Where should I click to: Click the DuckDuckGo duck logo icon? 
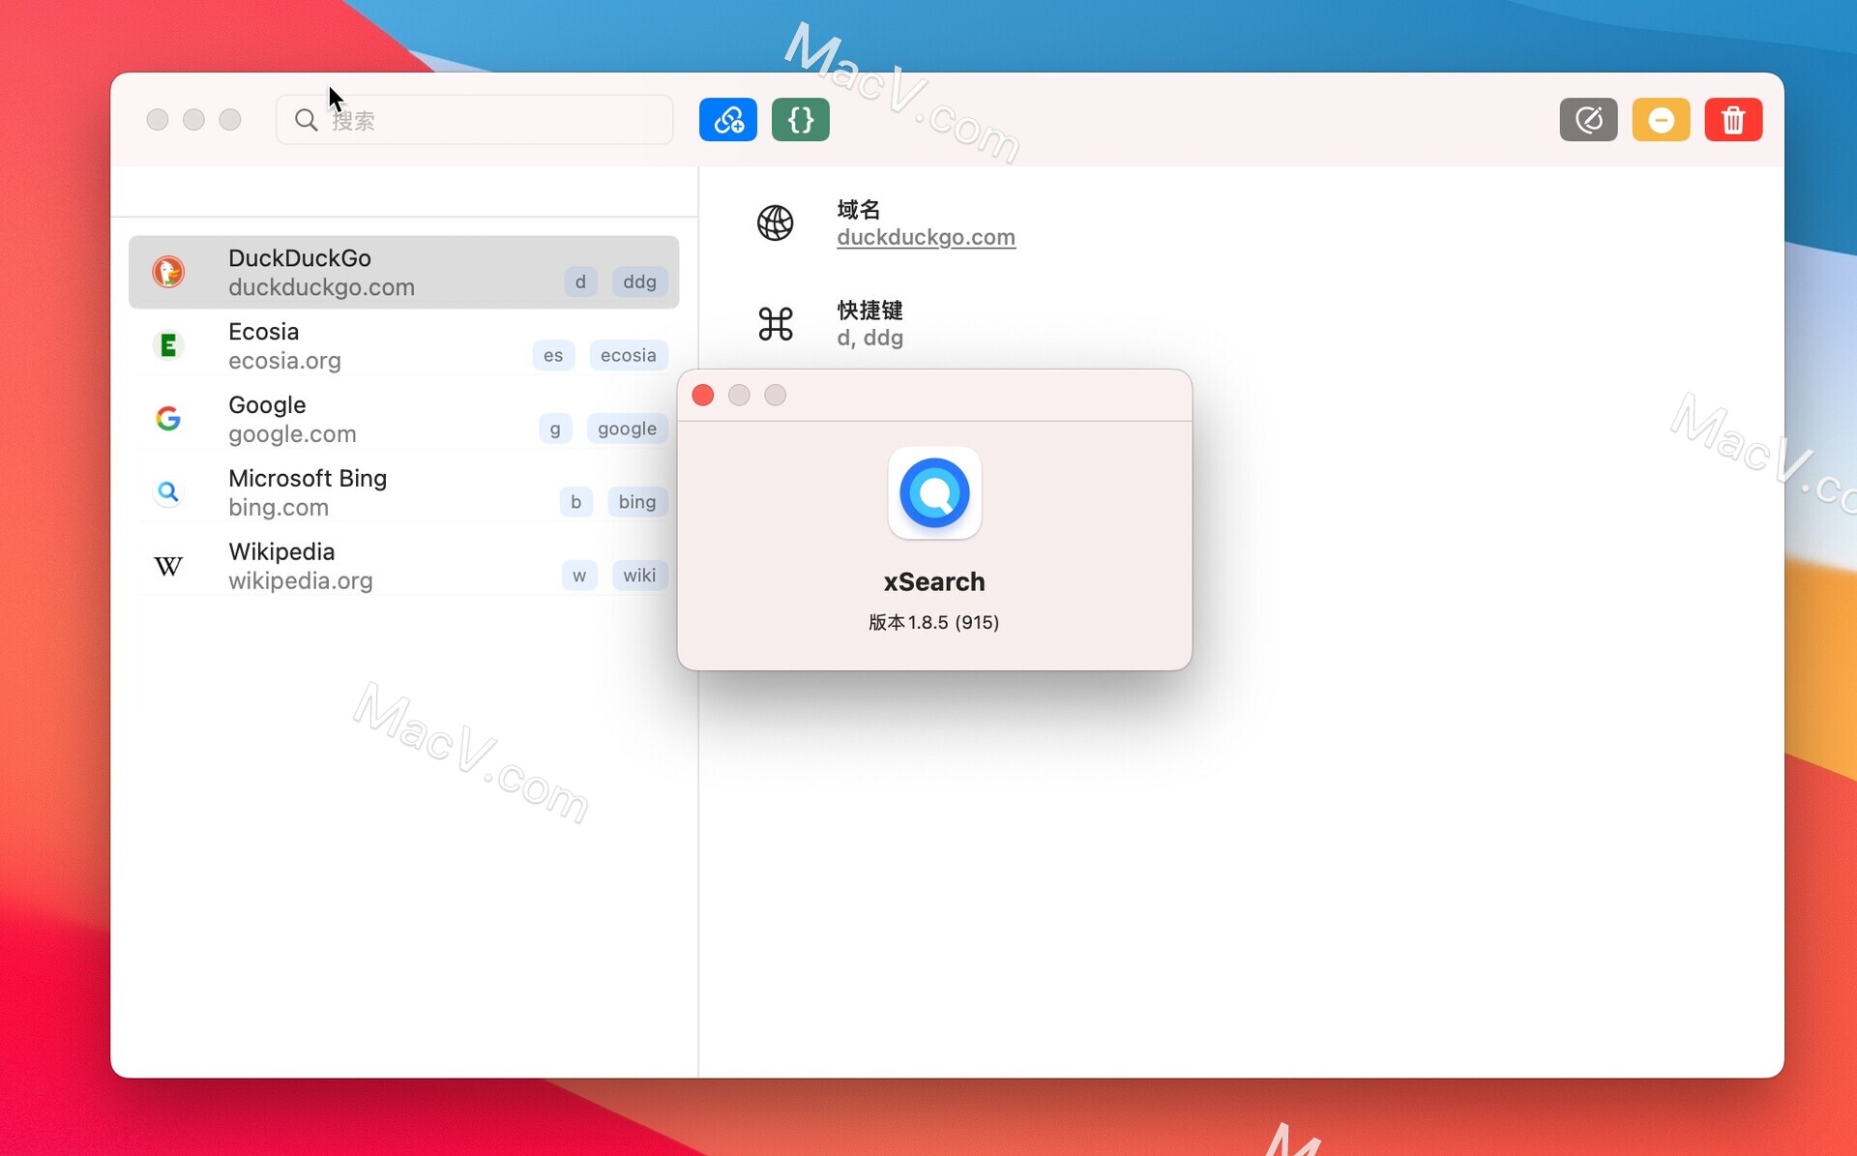pos(168,272)
